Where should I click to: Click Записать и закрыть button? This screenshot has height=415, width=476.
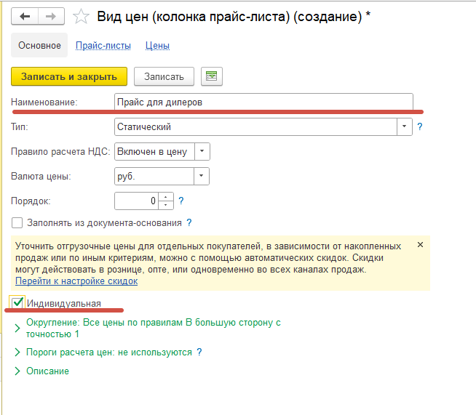[69, 76]
